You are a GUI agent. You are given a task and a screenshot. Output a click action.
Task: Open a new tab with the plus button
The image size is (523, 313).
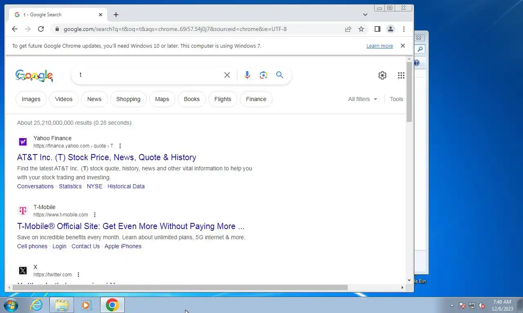coord(116,15)
